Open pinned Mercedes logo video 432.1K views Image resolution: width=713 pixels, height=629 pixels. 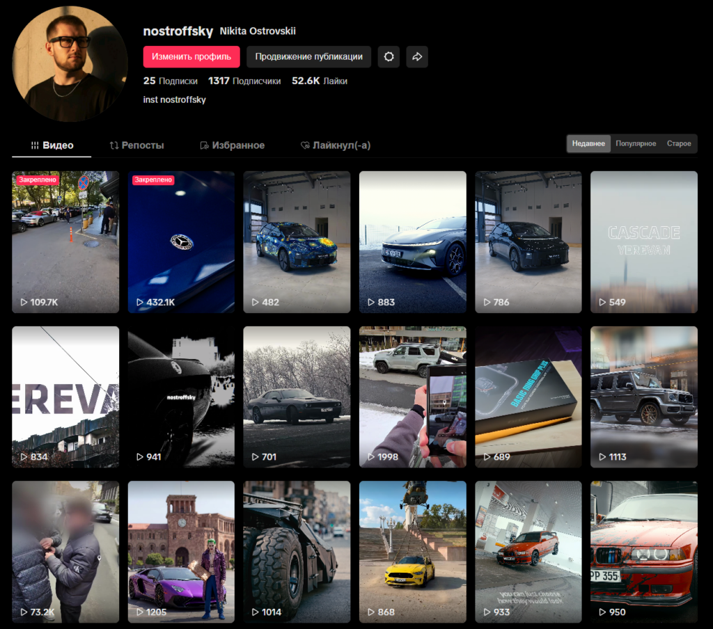181,241
